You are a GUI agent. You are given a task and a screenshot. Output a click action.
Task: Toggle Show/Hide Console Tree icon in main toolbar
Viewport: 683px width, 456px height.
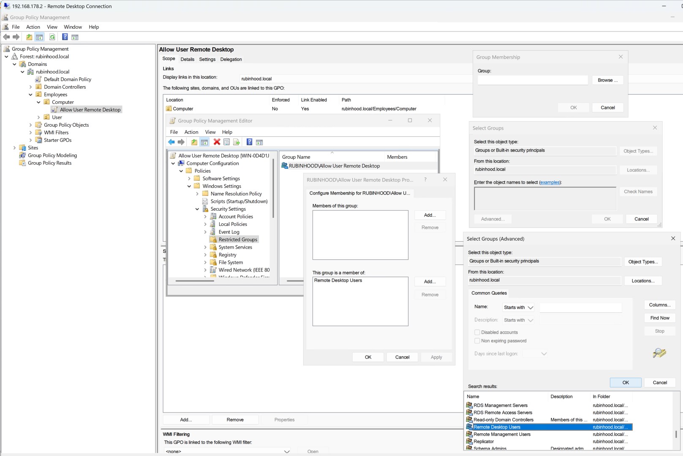(x=39, y=37)
